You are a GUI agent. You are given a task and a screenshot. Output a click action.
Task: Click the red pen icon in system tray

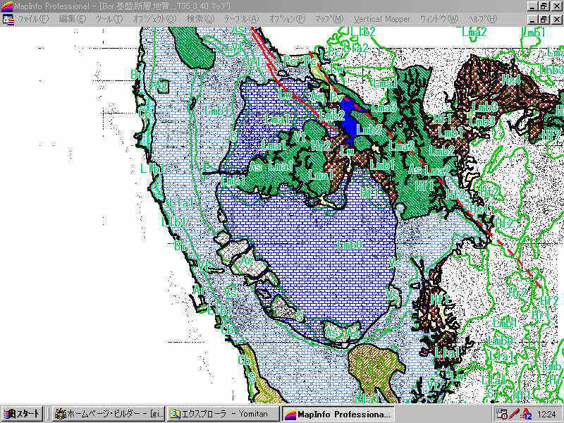514,414
